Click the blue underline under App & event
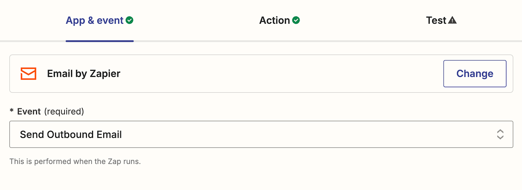Screen dimensions: 522x190 [x=100, y=41]
